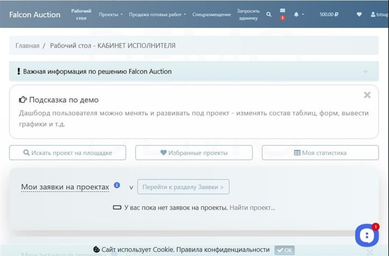Click Перейти к разделу Заявки button

pos(183,187)
